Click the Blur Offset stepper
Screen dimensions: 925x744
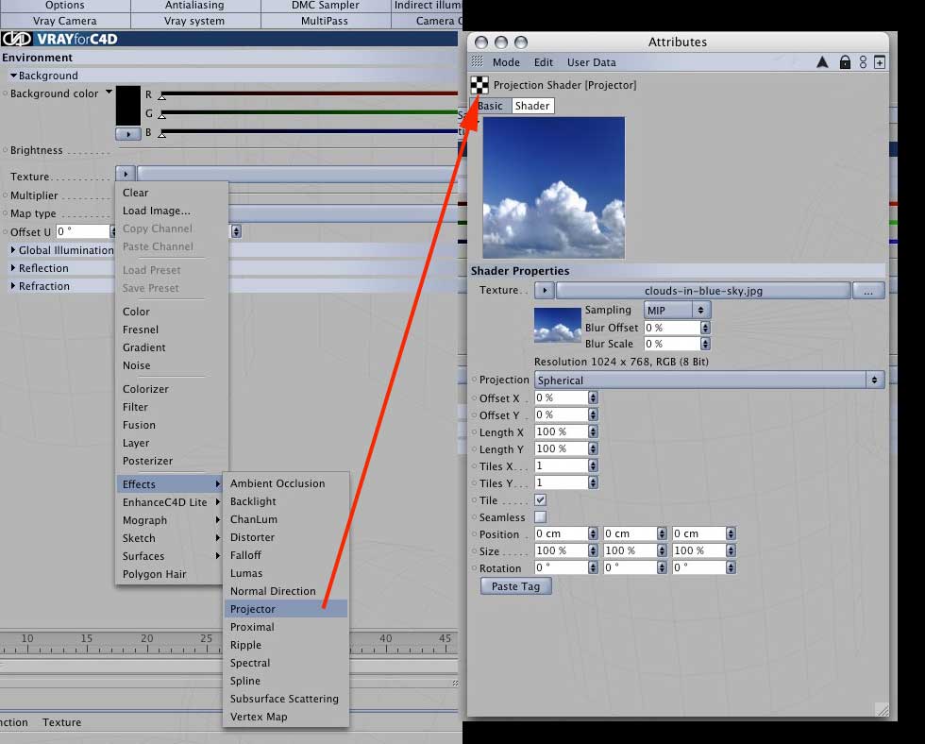coord(705,328)
